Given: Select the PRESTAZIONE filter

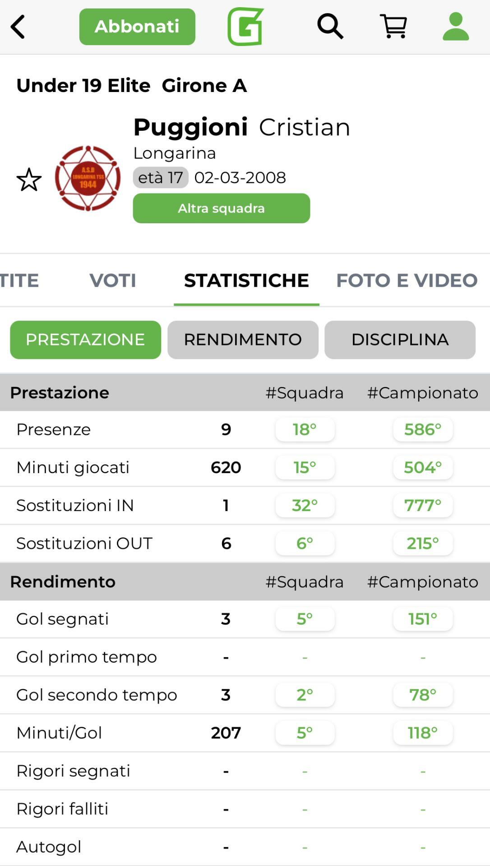Looking at the screenshot, I should 85,340.
